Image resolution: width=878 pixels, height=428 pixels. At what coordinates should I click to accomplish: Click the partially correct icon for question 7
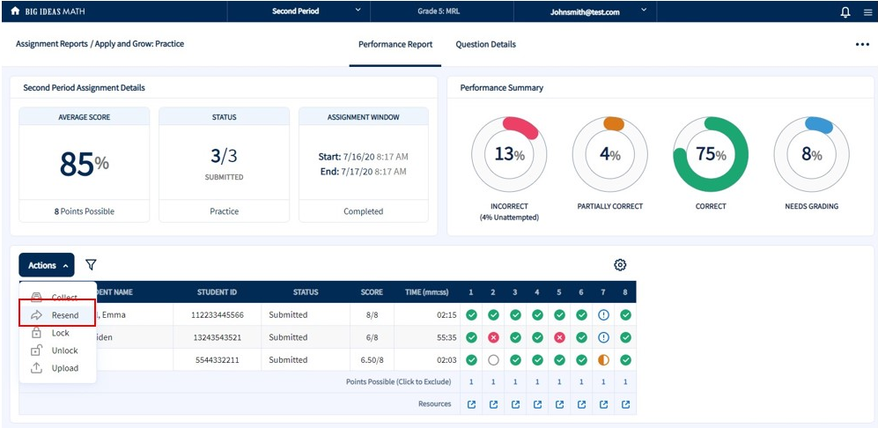point(603,359)
